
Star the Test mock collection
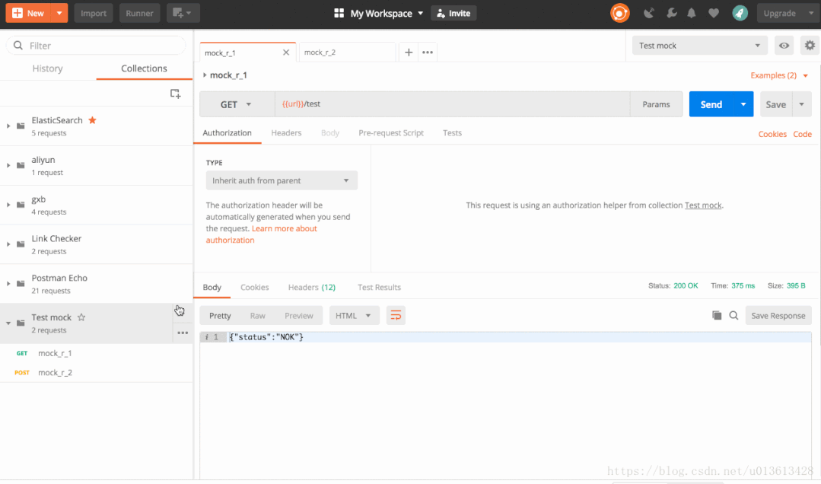coord(81,317)
